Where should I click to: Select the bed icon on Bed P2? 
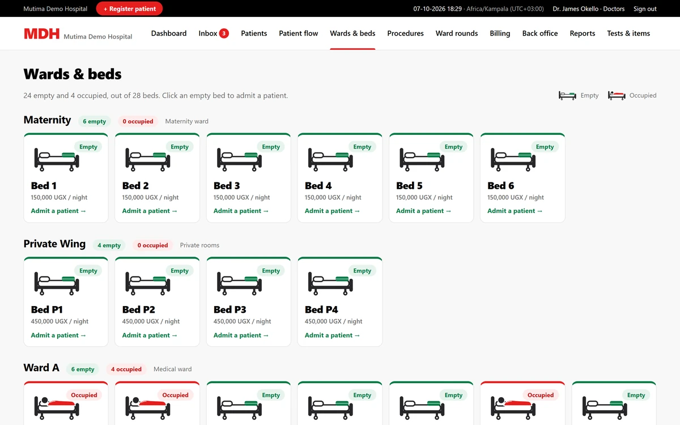[x=148, y=283]
